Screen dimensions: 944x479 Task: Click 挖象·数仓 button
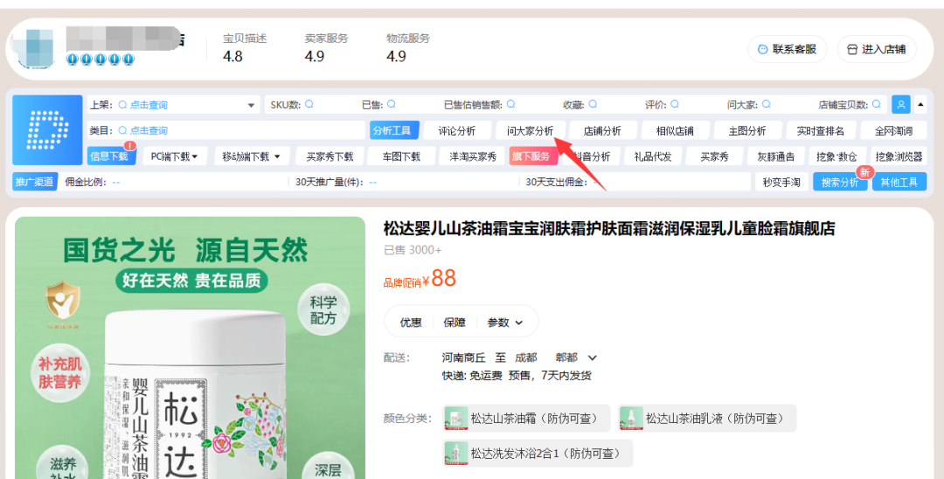(837, 156)
